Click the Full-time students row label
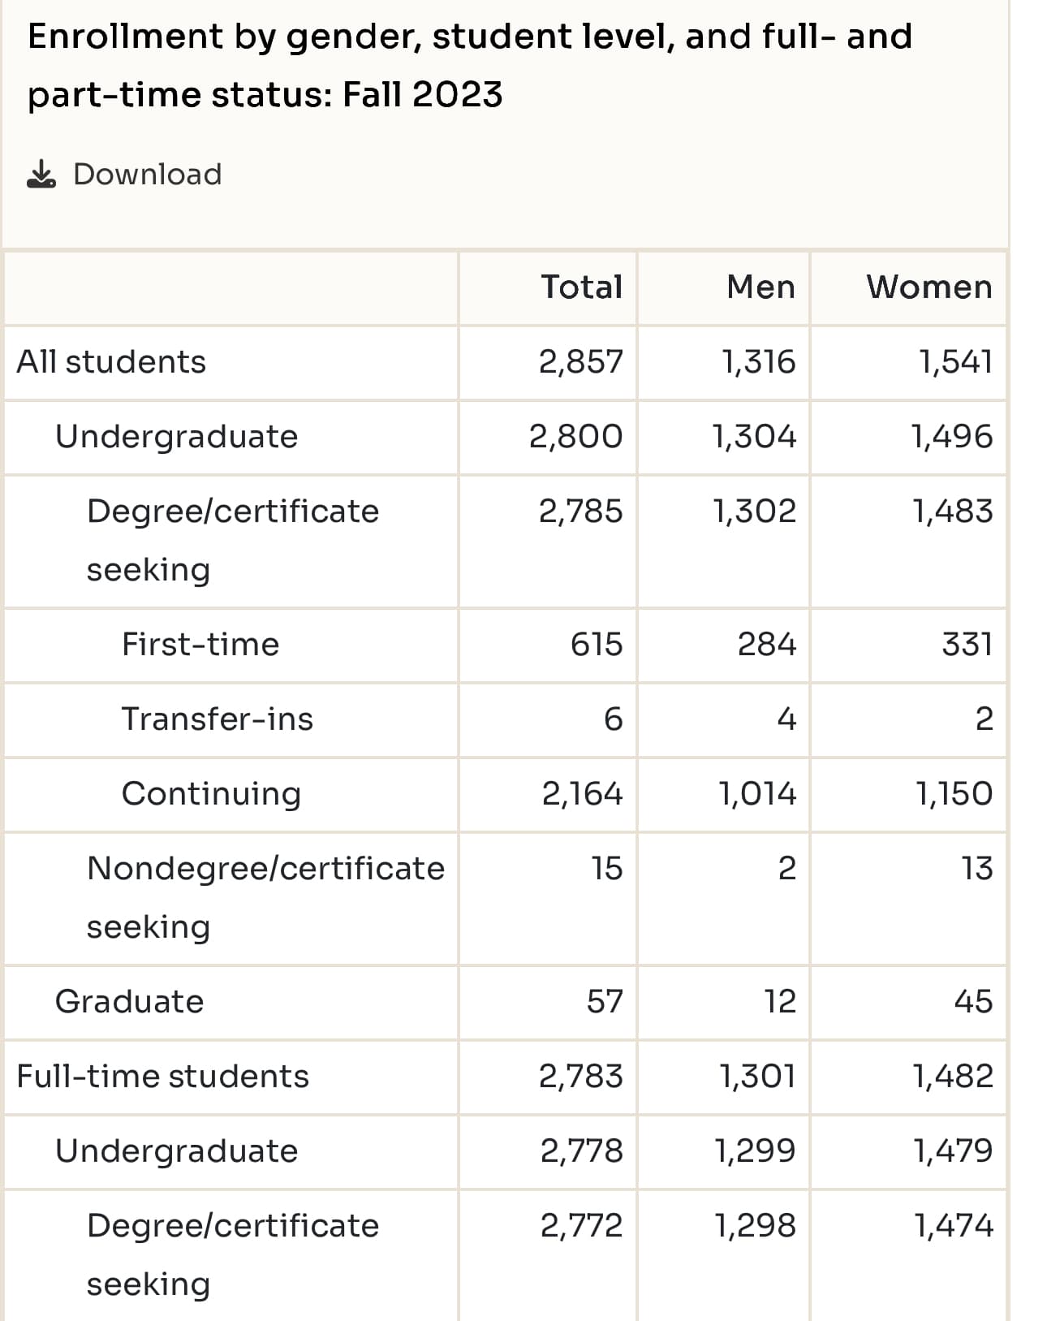Image resolution: width=1047 pixels, height=1321 pixels. coord(162,1077)
